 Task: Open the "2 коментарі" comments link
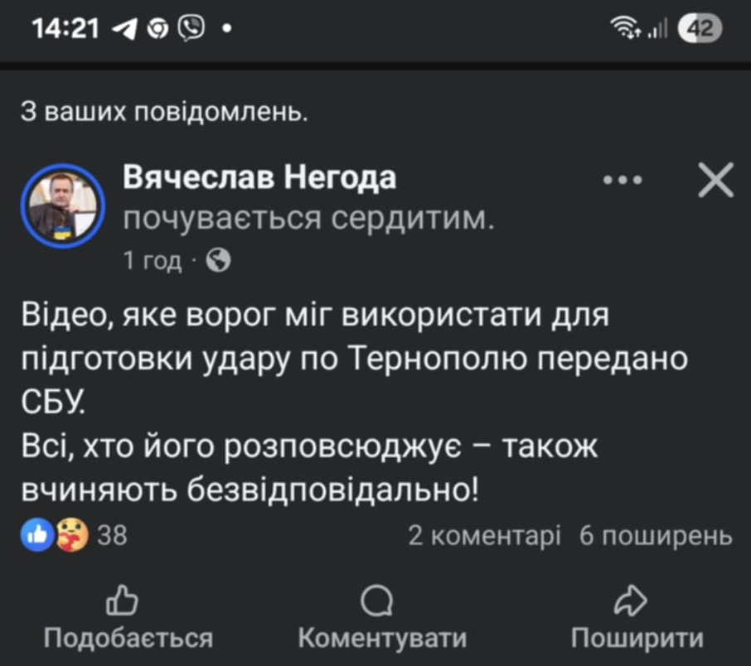point(484,536)
